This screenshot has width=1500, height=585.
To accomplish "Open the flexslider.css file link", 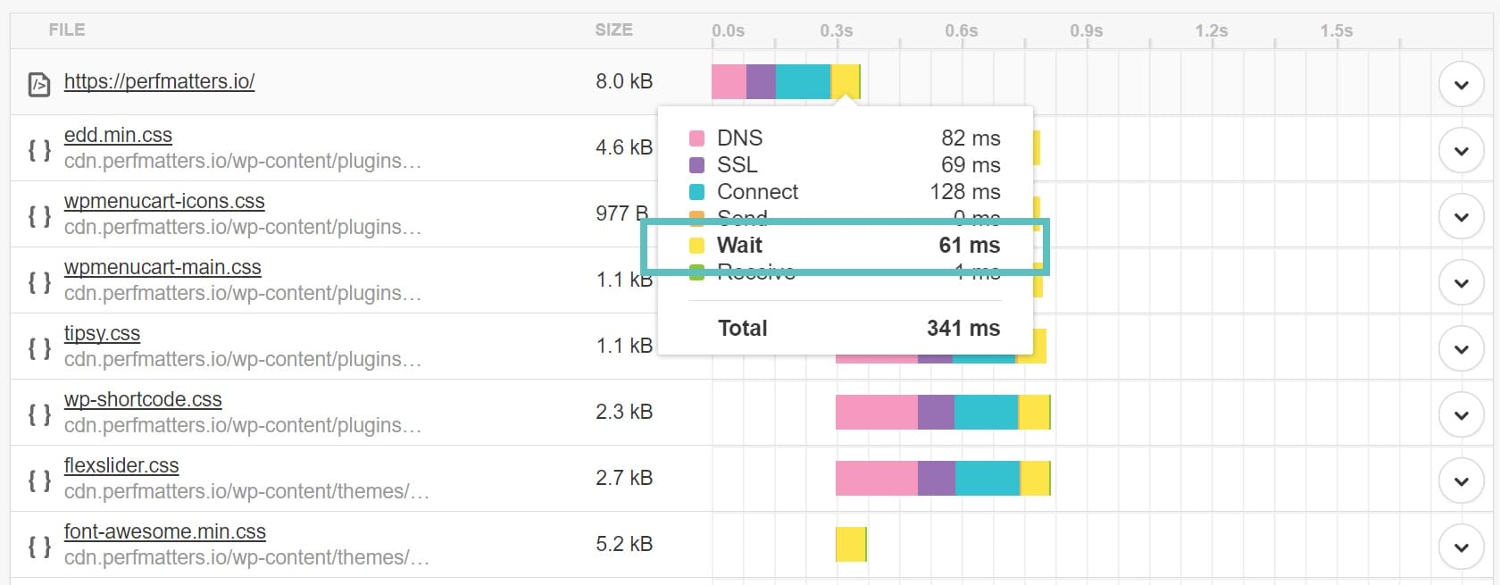I will [x=121, y=465].
